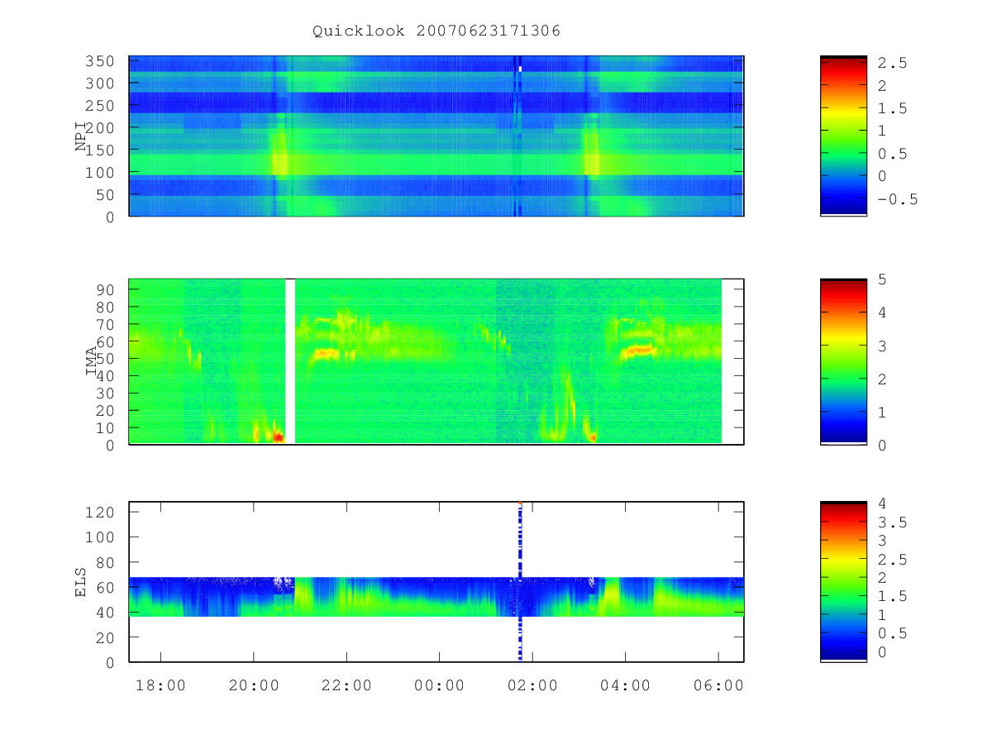
Task: Click the 5 label on IMA colorbar
Action: pos(883,279)
